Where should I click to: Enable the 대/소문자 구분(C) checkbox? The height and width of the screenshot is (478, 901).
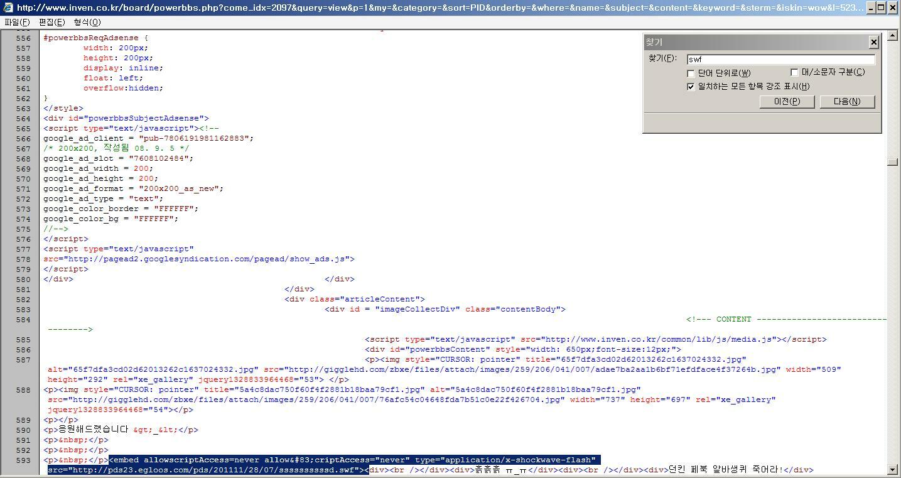point(794,72)
